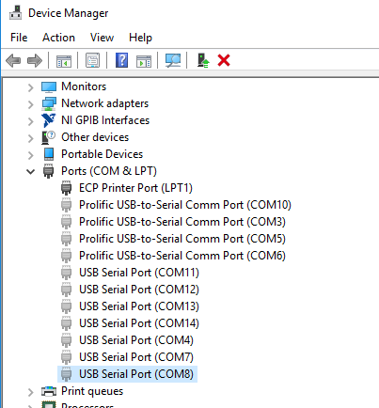Open Properties toolbar icon
379x408 pixels.
point(93,60)
